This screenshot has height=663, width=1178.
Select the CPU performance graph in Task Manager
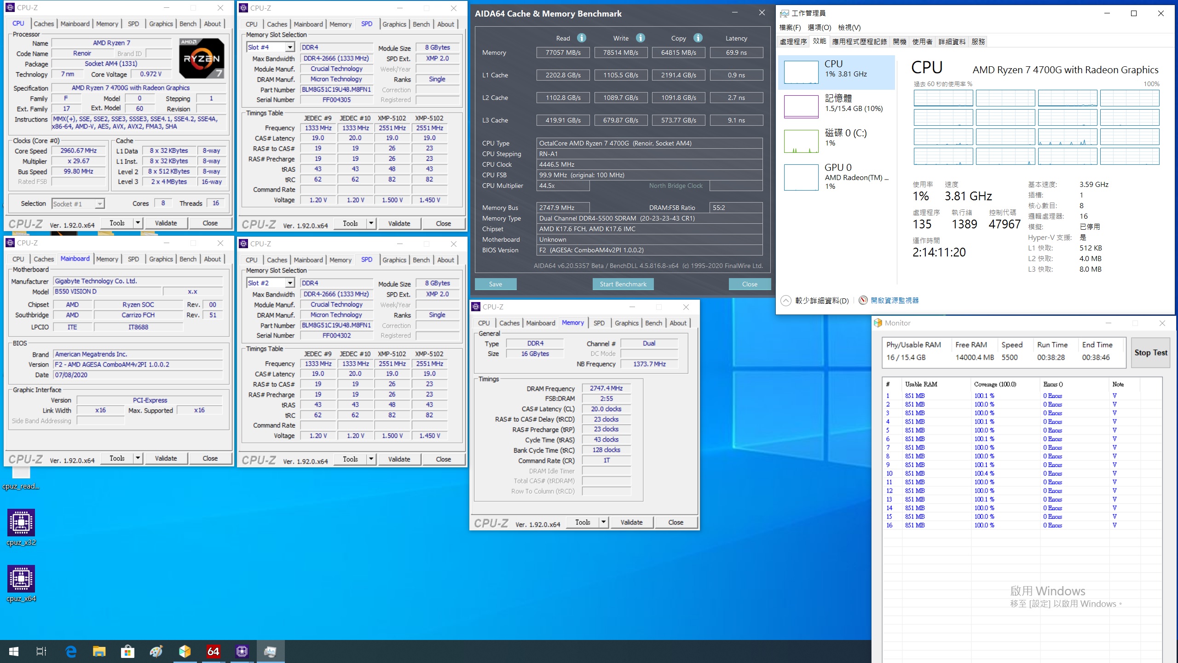(x=836, y=73)
